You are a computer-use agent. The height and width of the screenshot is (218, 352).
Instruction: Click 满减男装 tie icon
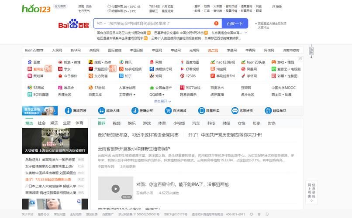[x=68, y=111]
